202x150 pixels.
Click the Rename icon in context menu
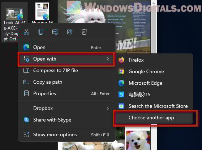55,32
